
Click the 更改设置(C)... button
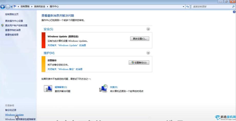point(139,38)
